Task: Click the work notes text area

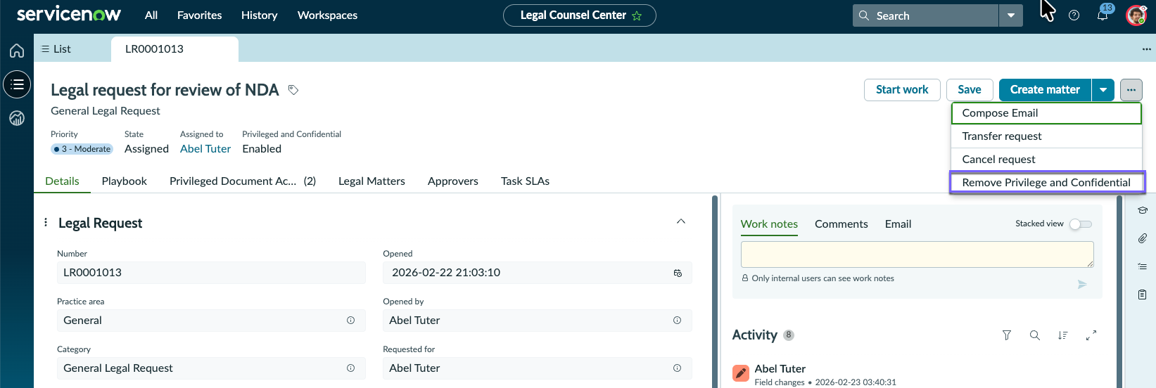Action: tap(917, 254)
